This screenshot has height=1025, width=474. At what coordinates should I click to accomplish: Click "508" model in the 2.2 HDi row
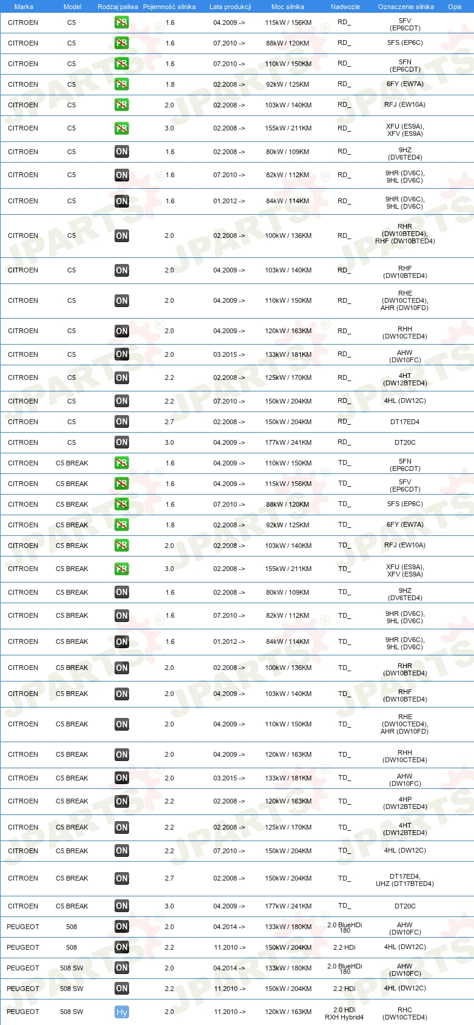point(72,947)
